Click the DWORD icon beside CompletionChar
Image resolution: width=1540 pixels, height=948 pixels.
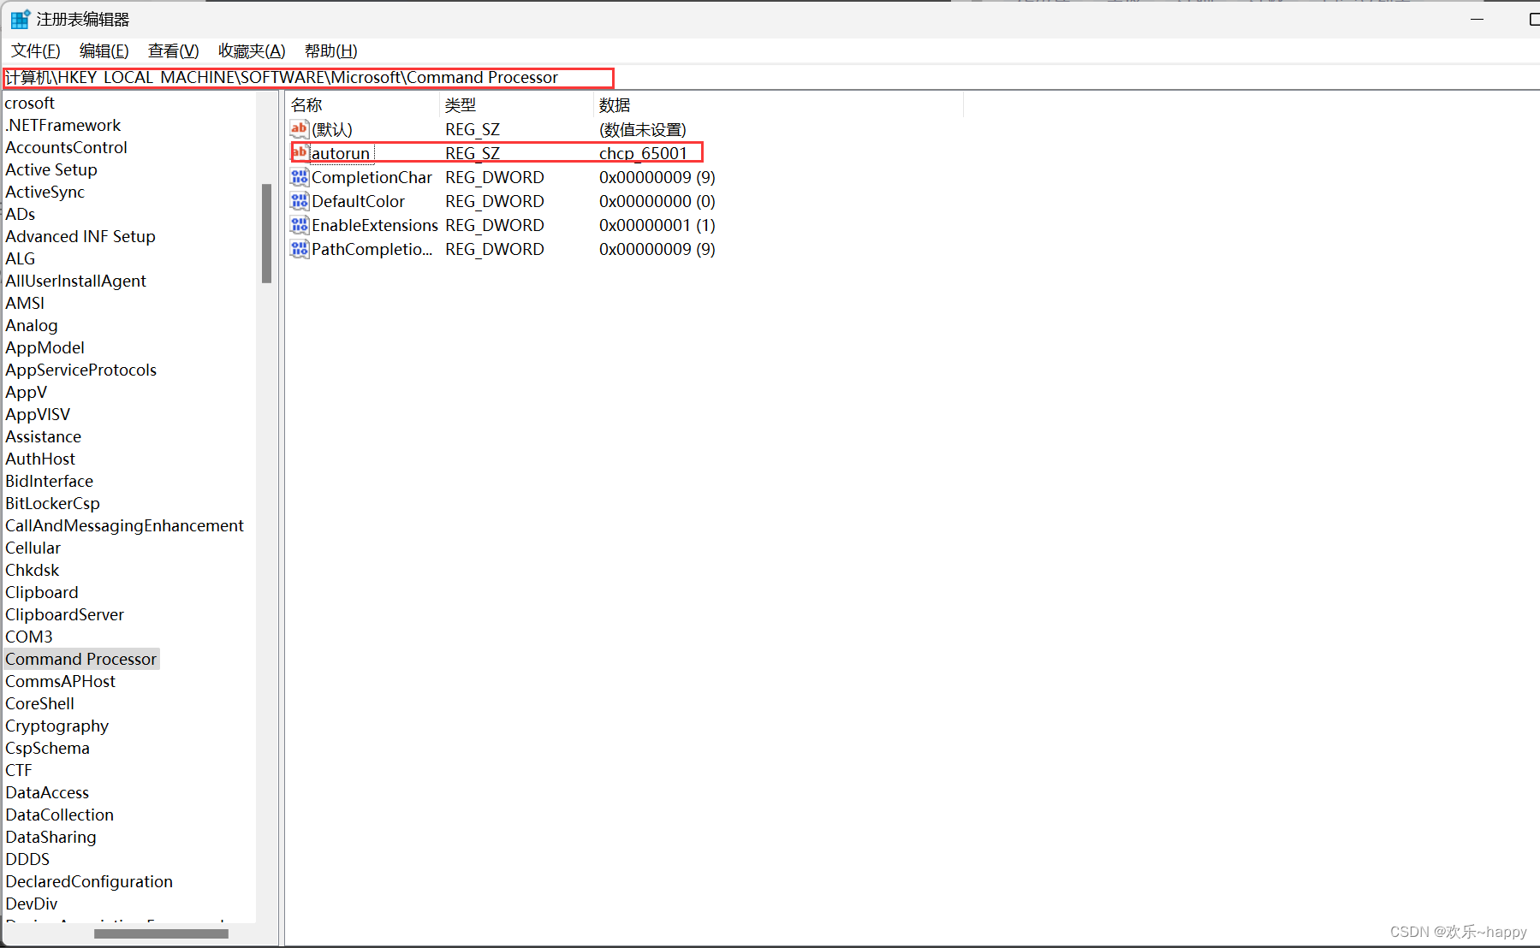pyautogui.click(x=299, y=177)
